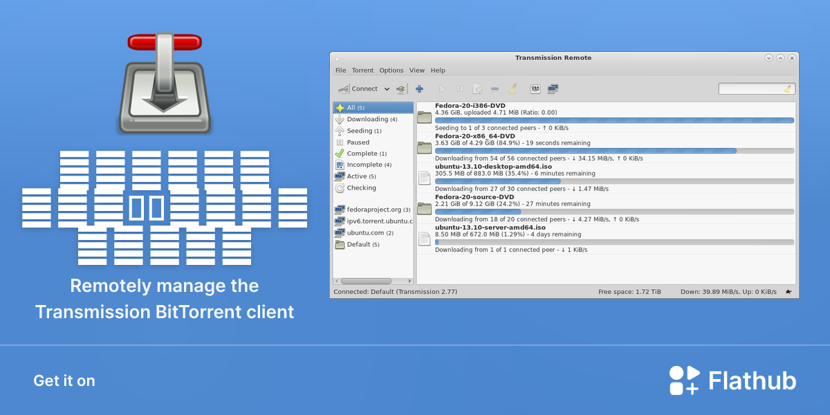The height and width of the screenshot is (415, 830).
Task: Click the Connected: Default (Transmission 2.77) status
Action: tap(395, 292)
